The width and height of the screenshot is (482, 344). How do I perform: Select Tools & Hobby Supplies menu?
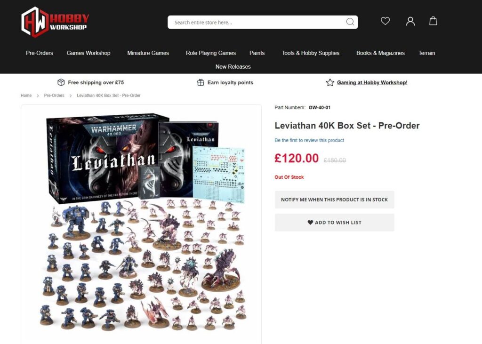coord(311,53)
